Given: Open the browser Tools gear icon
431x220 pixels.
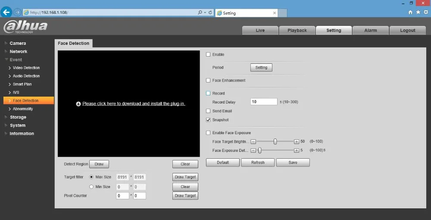Looking at the screenshot, I should tap(426, 12).
